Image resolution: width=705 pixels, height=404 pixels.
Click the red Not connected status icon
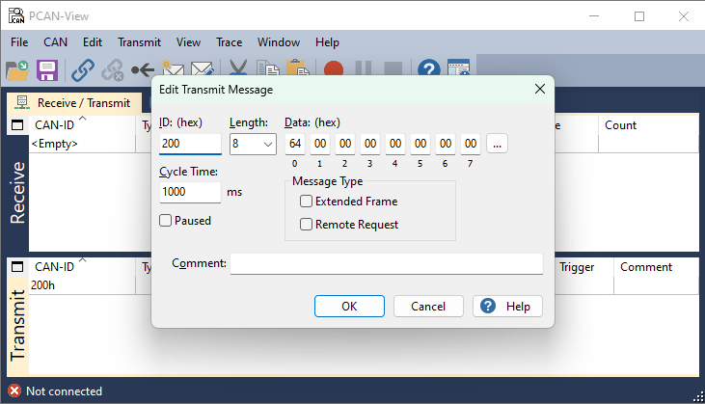click(x=14, y=391)
